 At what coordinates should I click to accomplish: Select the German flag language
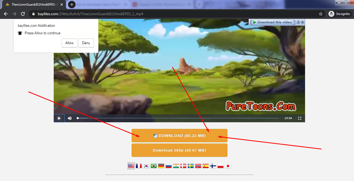pyautogui.click(x=161, y=166)
